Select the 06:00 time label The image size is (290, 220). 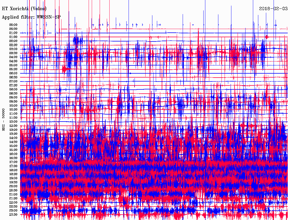pos(13,73)
